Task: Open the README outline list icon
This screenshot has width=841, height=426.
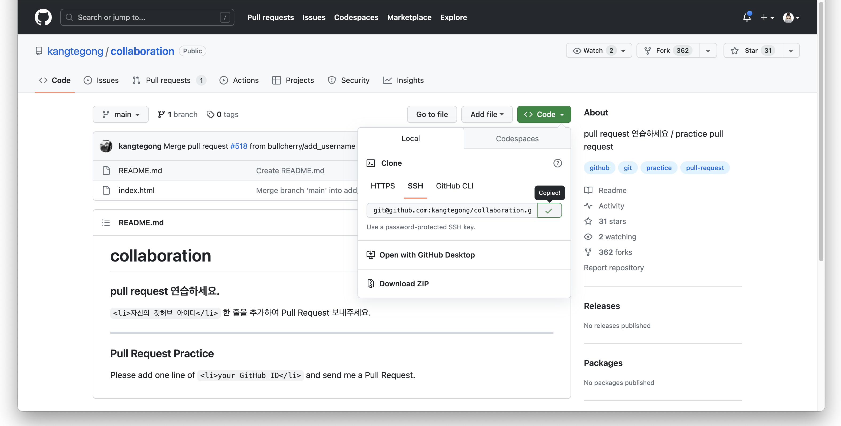Action: pos(106,223)
